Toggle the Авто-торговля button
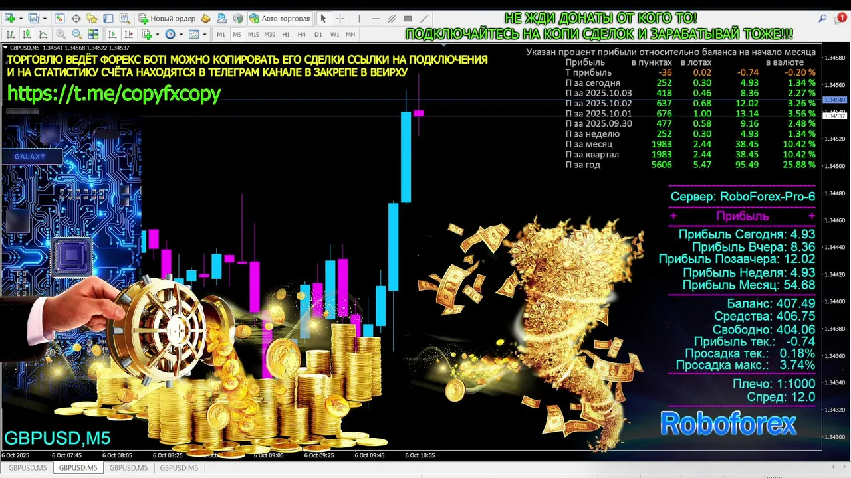 (x=279, y=19)
